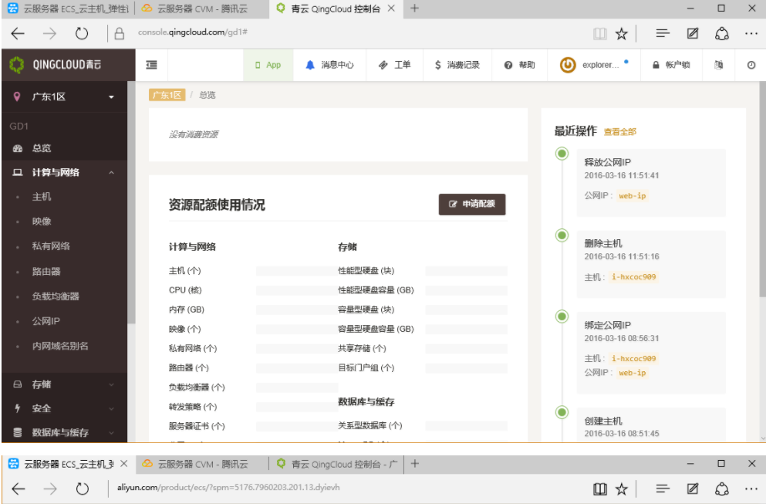Open 消费记录 billing records
This screenshot has width=766, height=504.
click(x=457, y=65)
